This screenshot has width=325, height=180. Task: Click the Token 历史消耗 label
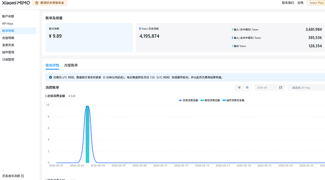150,29
